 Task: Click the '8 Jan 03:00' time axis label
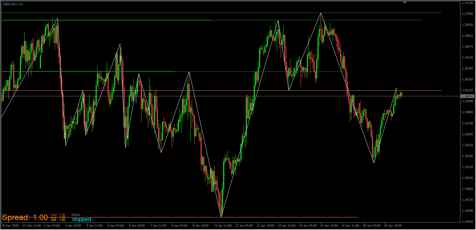click(179, 226)
